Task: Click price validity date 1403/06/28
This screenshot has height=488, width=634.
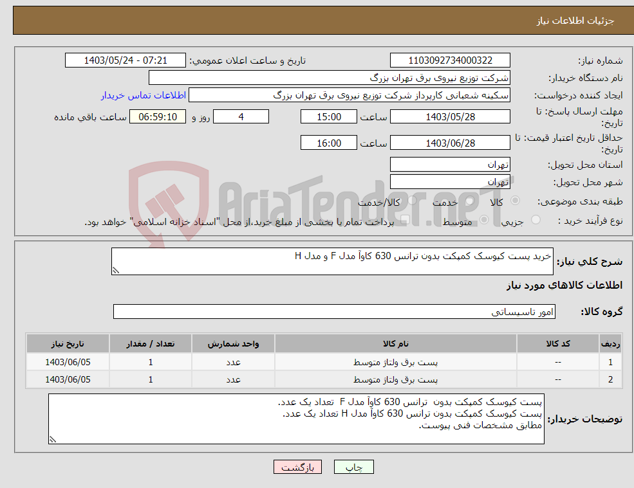Action: point(450,143)
